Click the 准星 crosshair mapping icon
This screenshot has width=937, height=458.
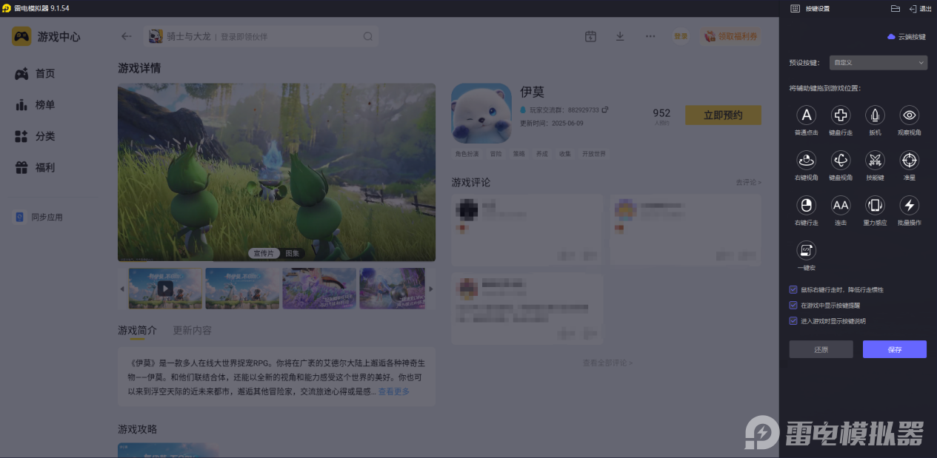[x=909, y=161]
